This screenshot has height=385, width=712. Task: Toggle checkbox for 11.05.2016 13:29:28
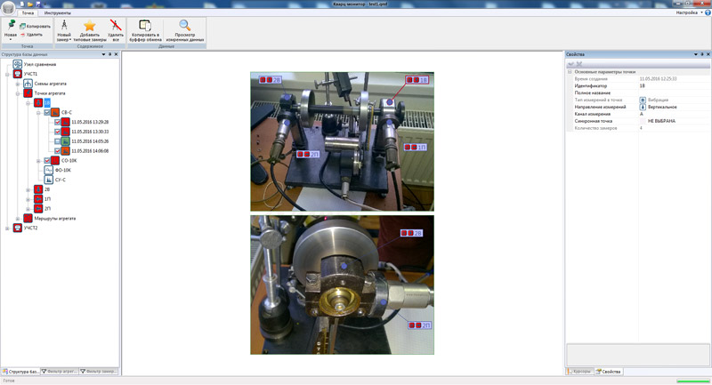(57, 122)
